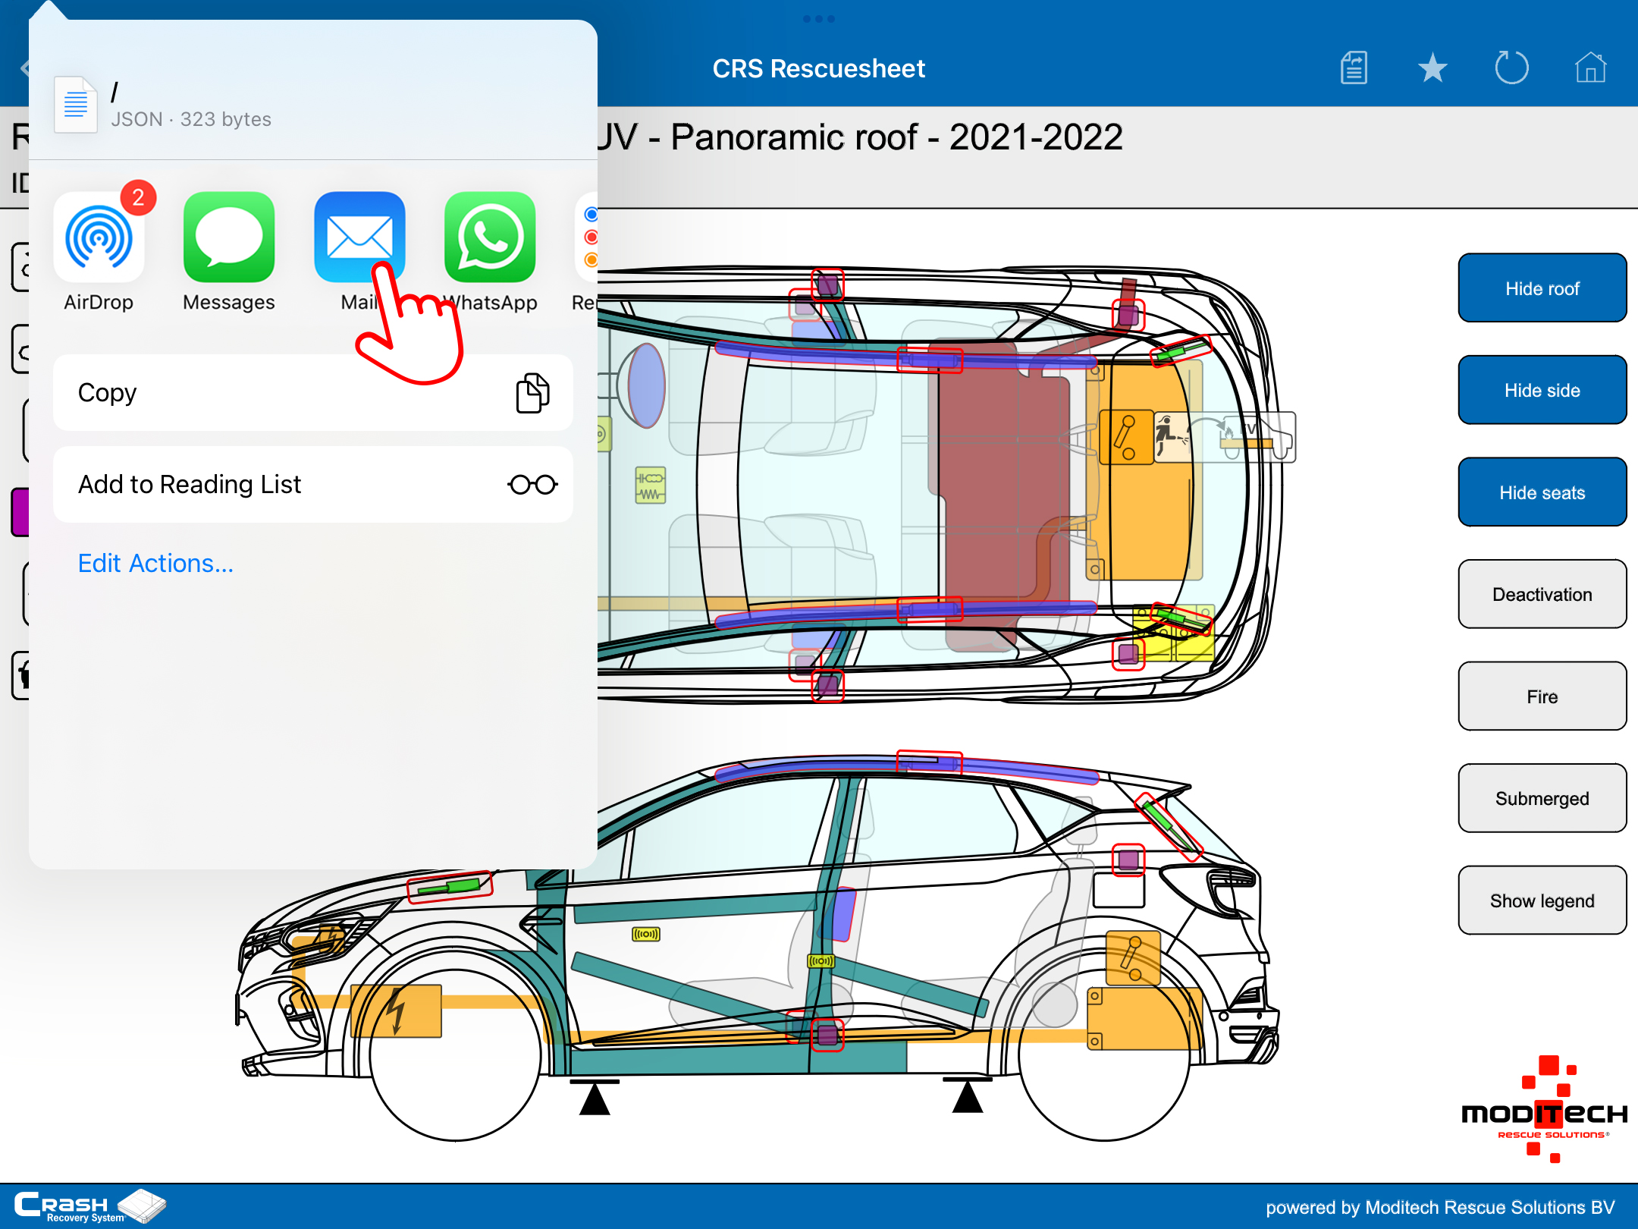Tap the CRS Rescuesheet title
The image size is (1638, 1229).
coord(819,68)
